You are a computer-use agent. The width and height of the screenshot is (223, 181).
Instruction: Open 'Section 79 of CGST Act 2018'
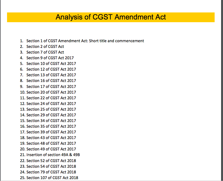pos(51,172)
